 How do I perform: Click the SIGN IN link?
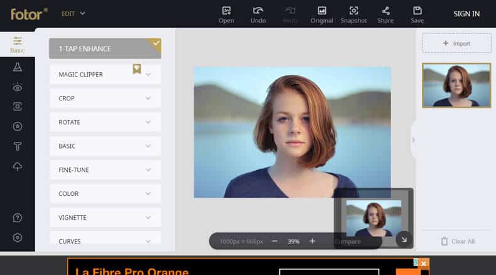(466, 14)
